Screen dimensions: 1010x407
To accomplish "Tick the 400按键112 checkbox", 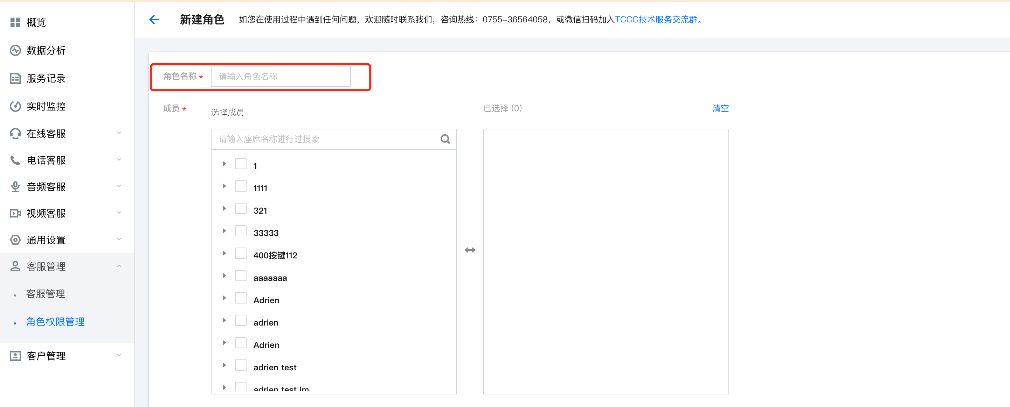I will click(241, 254).
